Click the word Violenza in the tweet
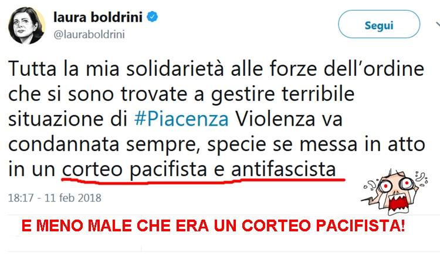The width and height of the screenshot is (440, 256). [x=274, y=119]
